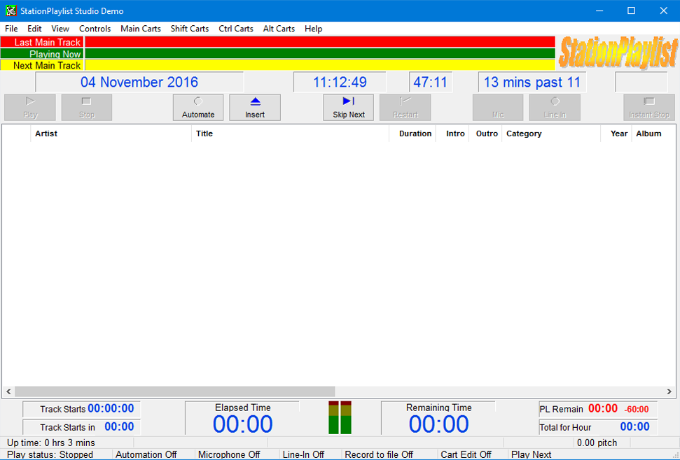This screenshot has width=680, height=460.
Task: Click the Duration column header
Action: 412,134
